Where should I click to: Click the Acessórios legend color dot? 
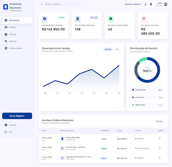(133, 97)
